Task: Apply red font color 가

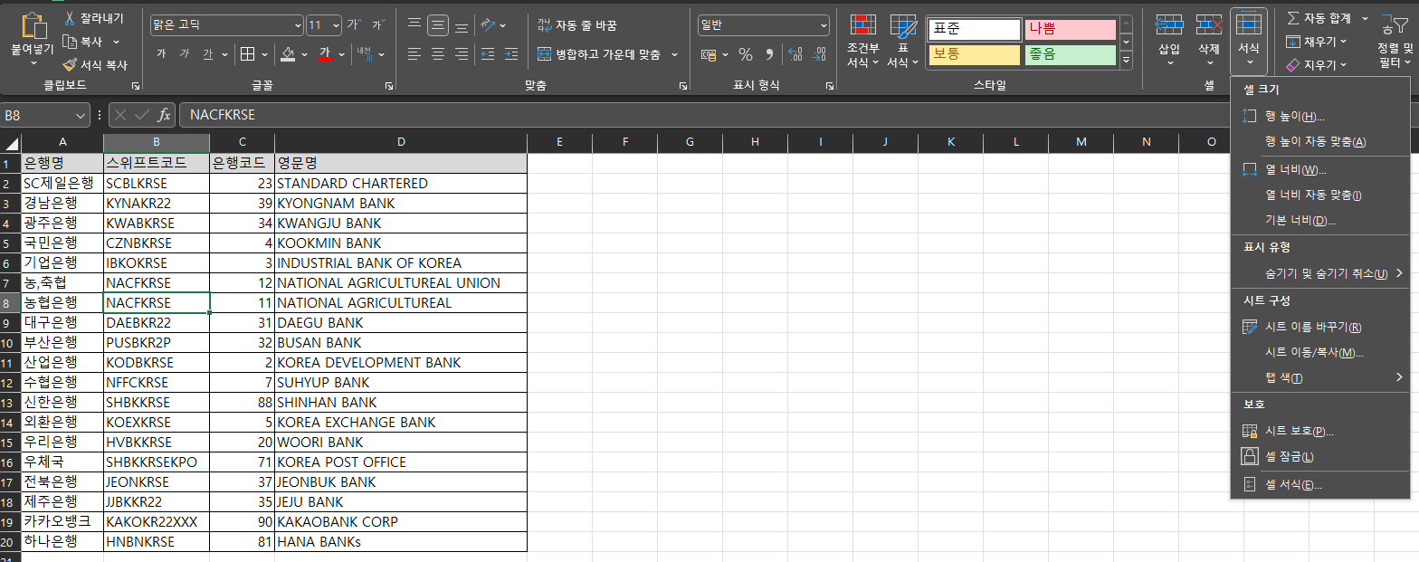Action: (x=325, y=54)
